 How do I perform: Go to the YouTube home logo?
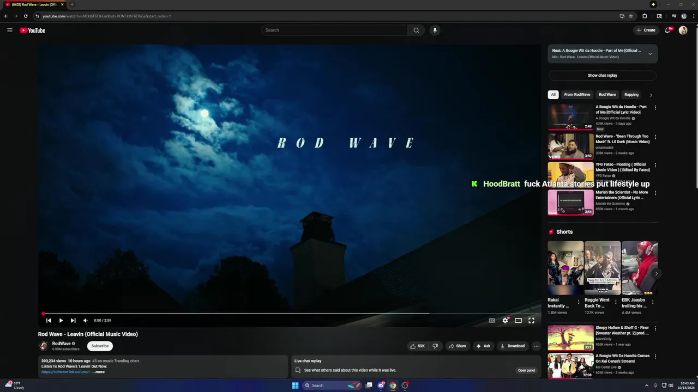[33, 30]
